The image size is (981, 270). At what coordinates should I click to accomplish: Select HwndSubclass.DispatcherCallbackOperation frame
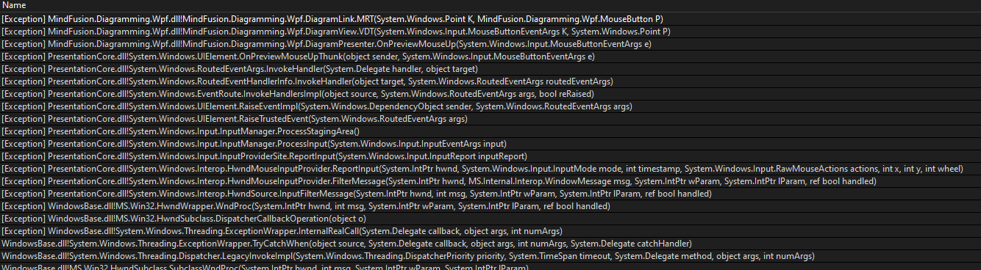(x=490, y=219)
